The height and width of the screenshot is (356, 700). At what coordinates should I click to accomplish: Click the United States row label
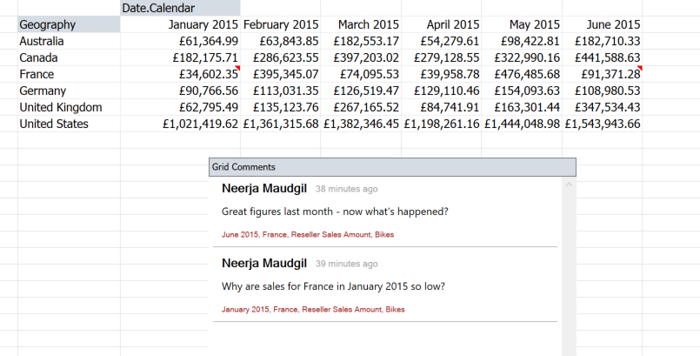[x=54, y=124]
